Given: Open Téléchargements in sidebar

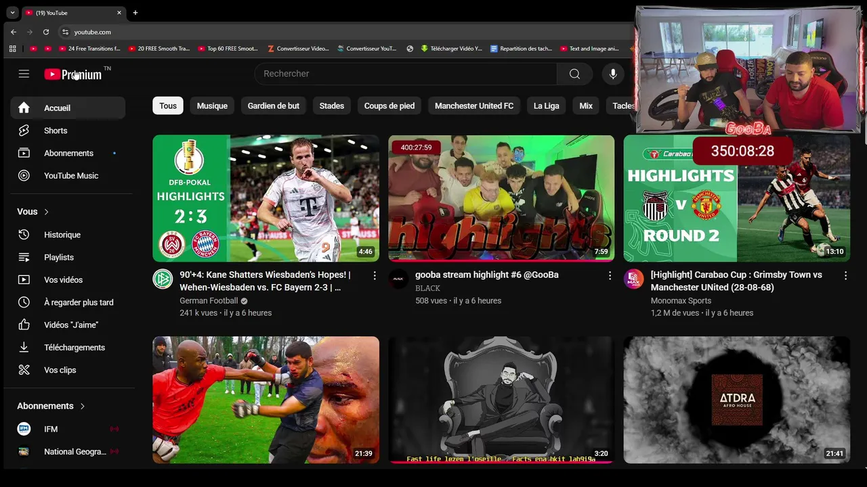Looking at the screenshot, I should tap(68, 348).
